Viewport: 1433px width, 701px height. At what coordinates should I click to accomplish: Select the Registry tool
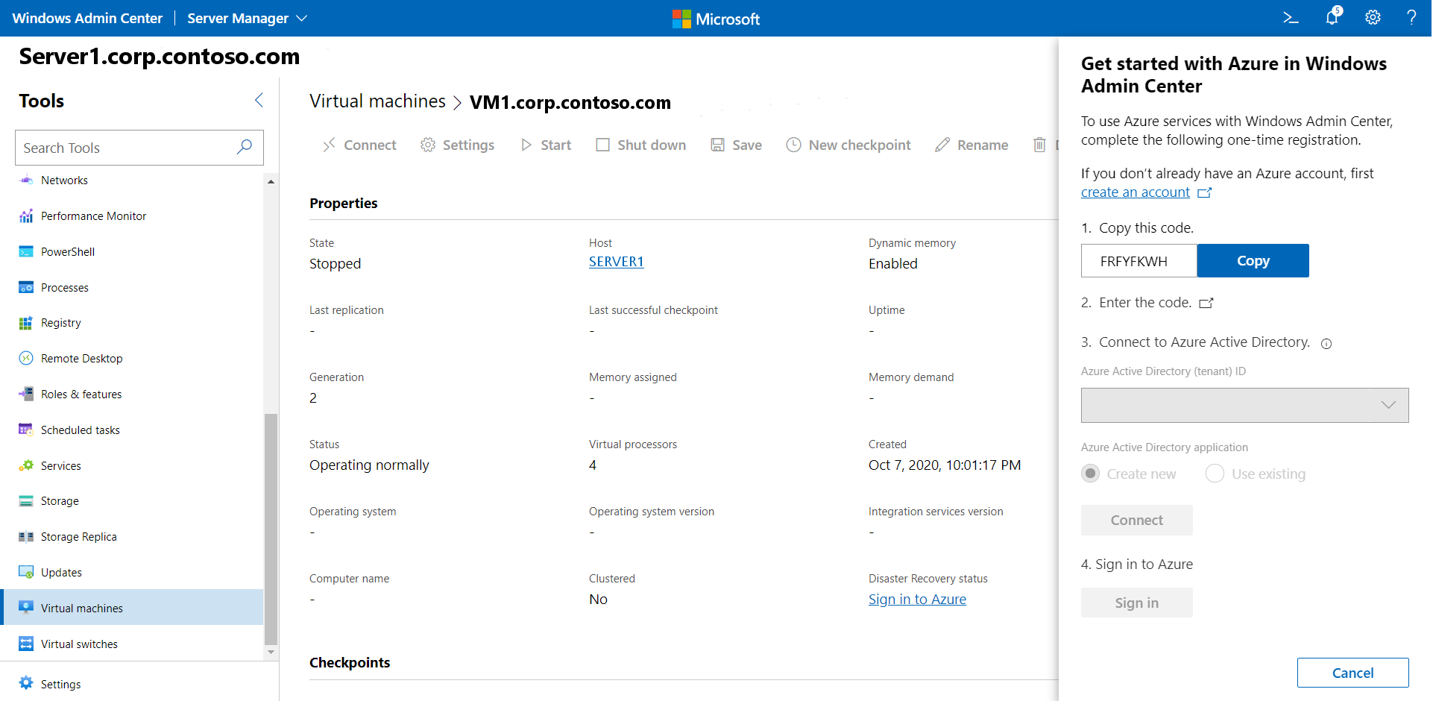(60, 322)
